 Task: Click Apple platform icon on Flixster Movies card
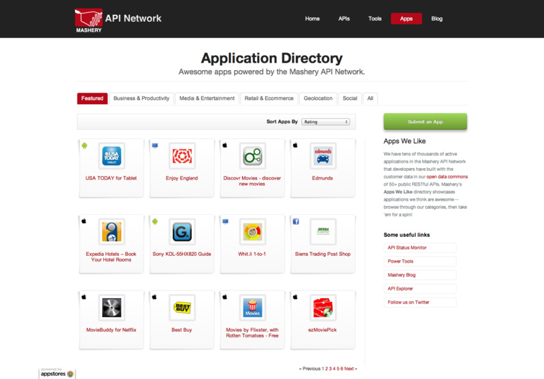tap(225, 297)
